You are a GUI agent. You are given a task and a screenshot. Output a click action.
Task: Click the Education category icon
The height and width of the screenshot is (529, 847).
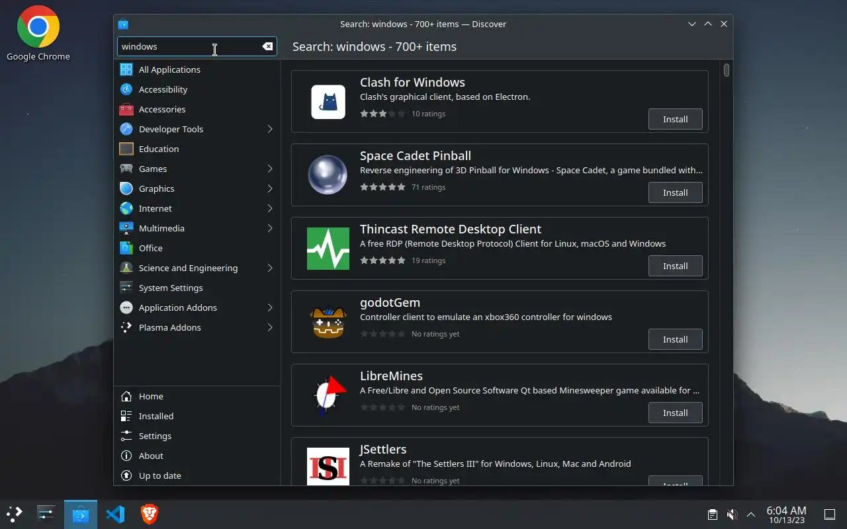[x=126, y=149]
